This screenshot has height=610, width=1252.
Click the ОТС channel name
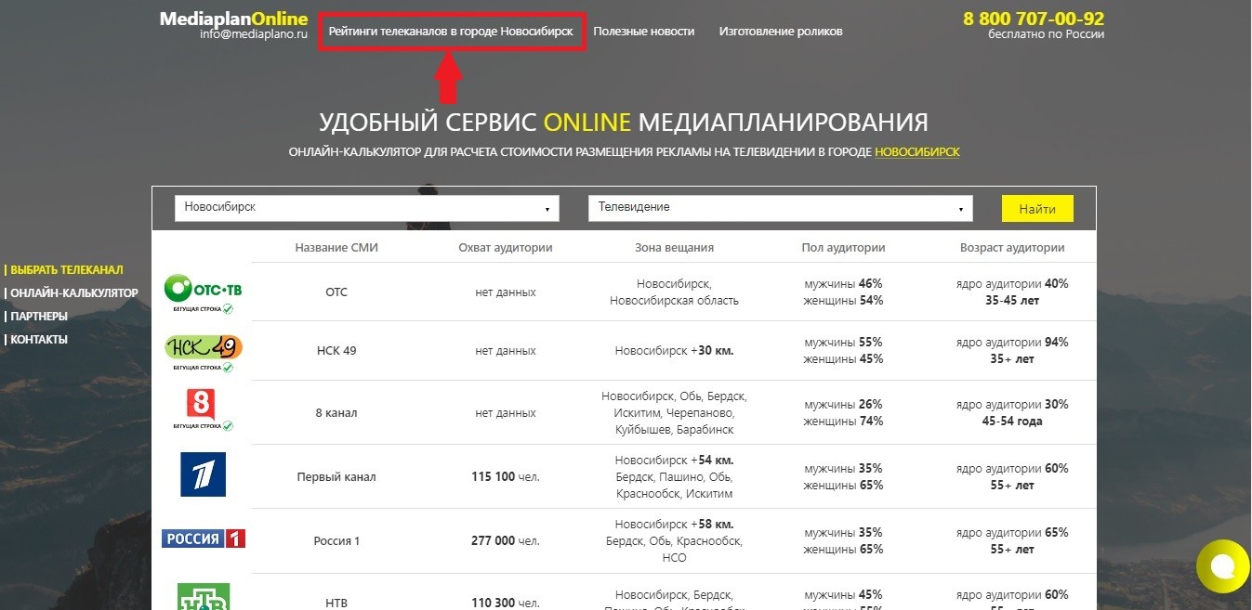[336, 292]
